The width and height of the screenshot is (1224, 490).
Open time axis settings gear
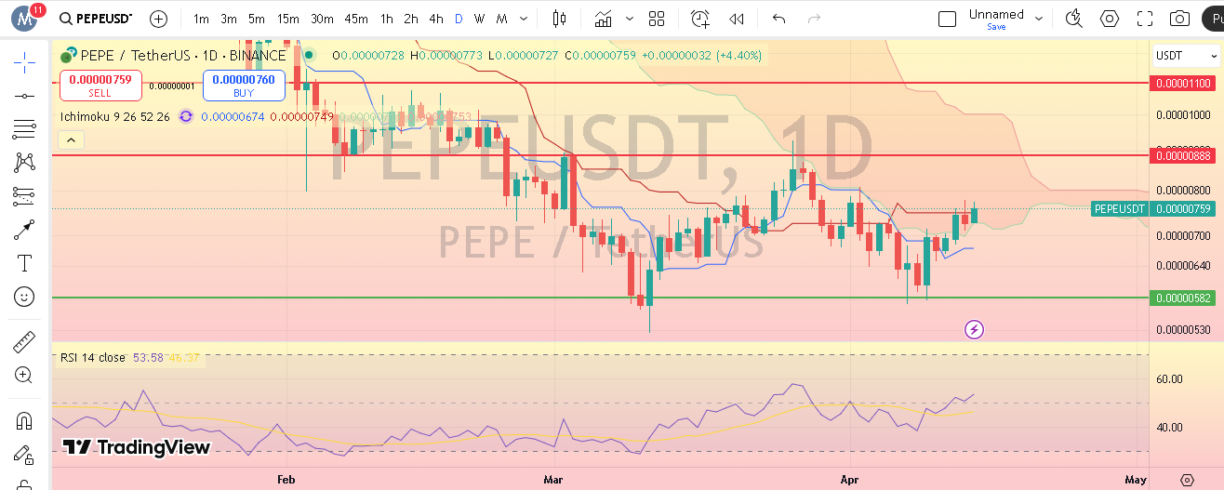1186,480
